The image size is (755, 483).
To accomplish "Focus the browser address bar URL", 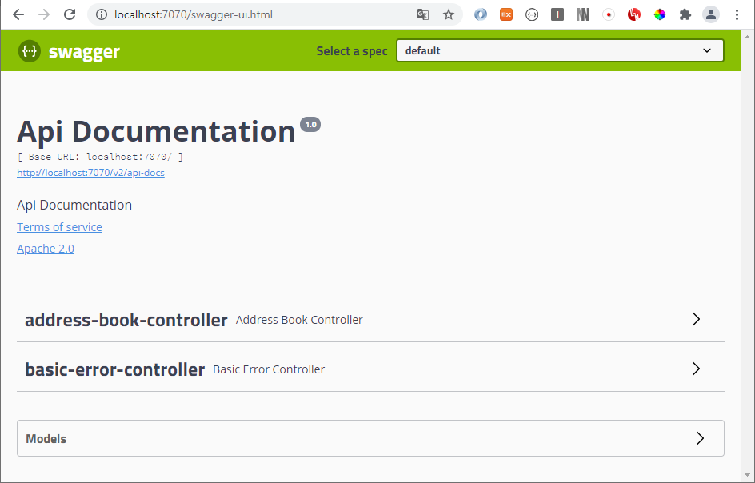I will [193, 14].
